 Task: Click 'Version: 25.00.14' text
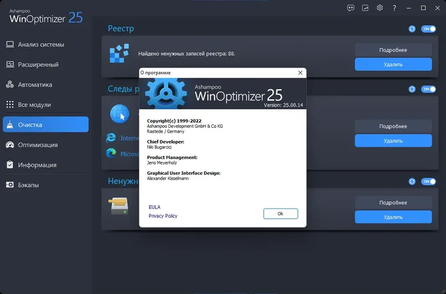click(283, 105)
